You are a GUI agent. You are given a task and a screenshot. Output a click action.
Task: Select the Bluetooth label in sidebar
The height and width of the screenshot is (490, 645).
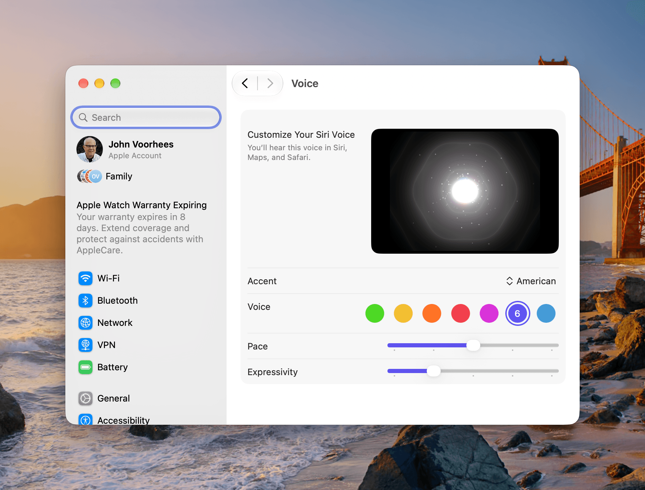[117, 301]
